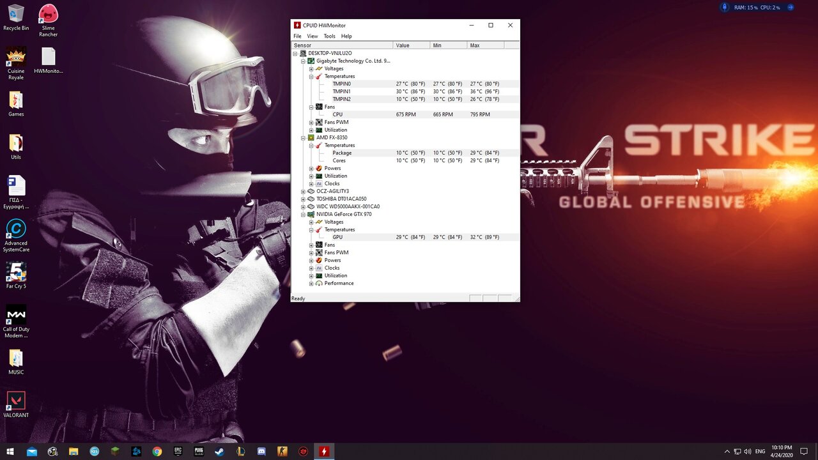Viewport: 818px width, 460px height.
Task: Click the Performance gauge icon under NVIDIA
Action: point(319,283)
